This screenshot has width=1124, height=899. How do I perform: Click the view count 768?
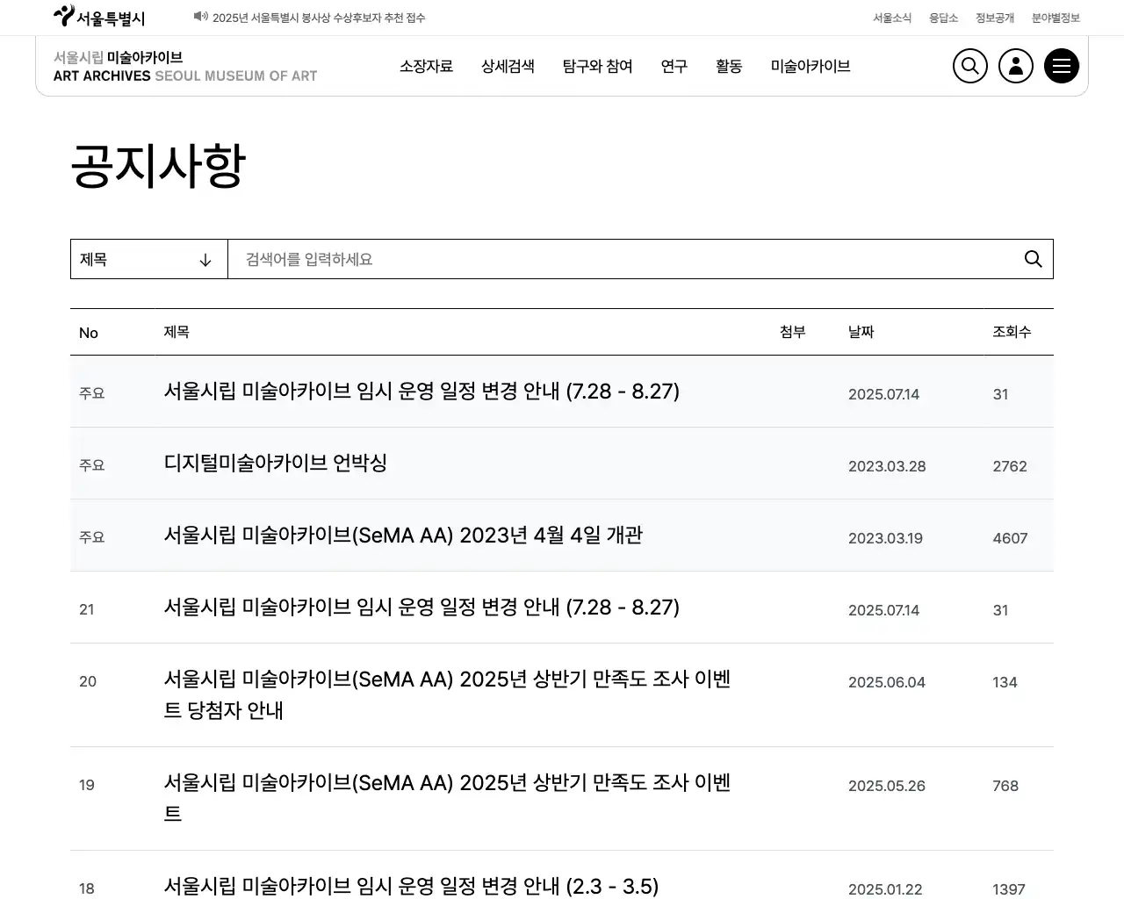pos(1005,786)
